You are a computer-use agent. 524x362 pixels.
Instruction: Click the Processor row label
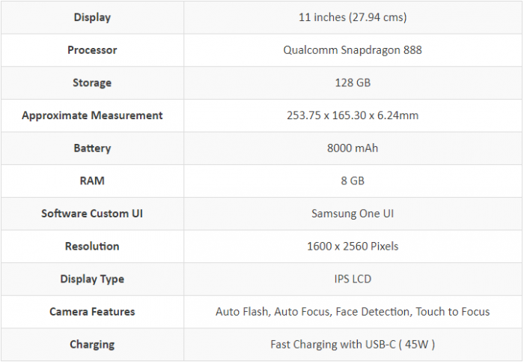(92, 50)
